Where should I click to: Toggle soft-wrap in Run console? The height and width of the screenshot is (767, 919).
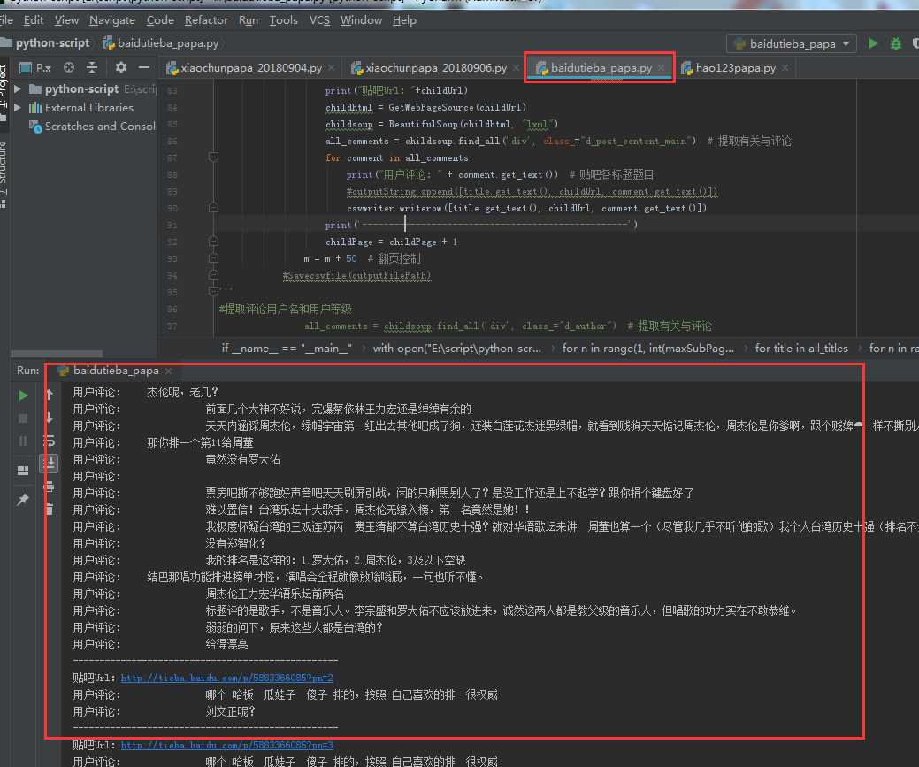[x=50, y=441]
